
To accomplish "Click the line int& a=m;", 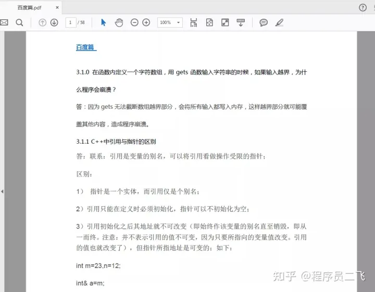I will click(90, 283).
